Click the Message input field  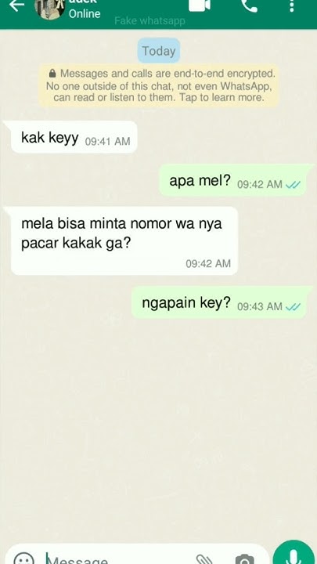click(x=119, y=559)
